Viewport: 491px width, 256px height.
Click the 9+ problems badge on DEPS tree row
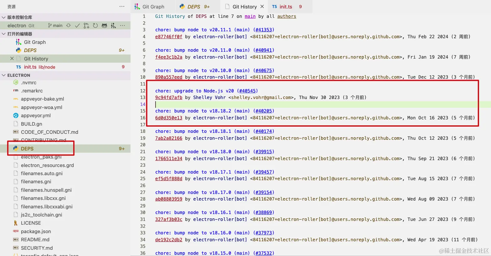[x=122, y=149]
